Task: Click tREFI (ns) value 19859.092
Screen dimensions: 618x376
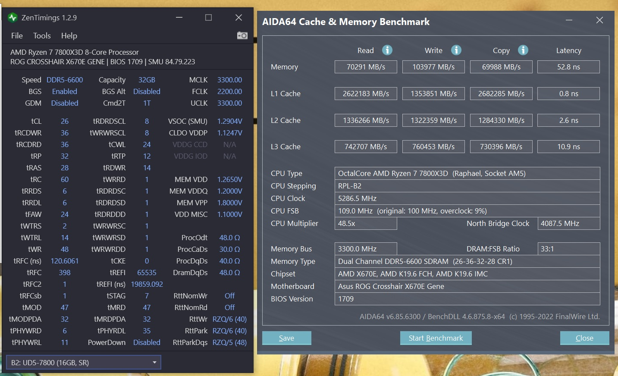Action: tap(147, 284)
